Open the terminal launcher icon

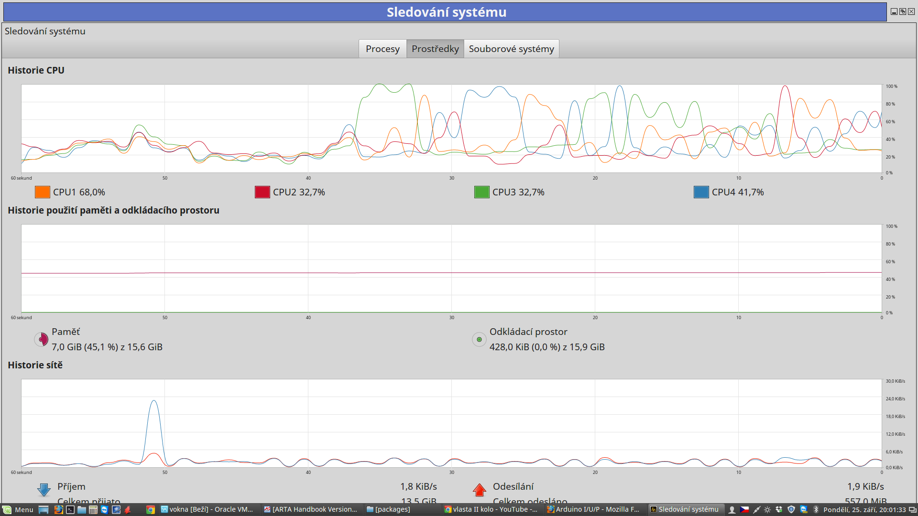tap(70, 509)
